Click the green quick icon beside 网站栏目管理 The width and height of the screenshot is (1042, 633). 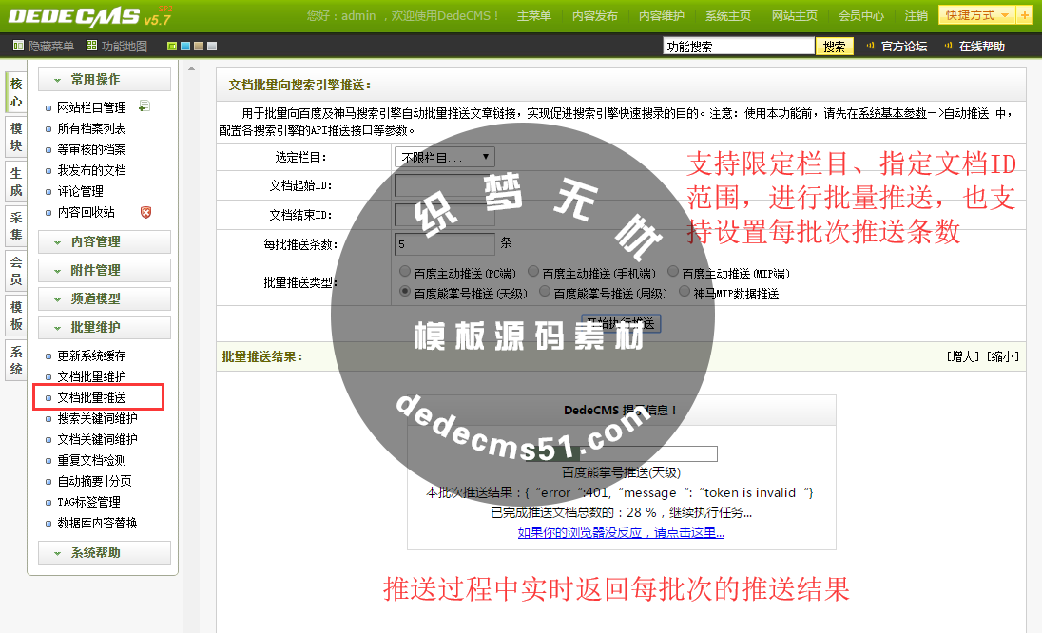145,105
